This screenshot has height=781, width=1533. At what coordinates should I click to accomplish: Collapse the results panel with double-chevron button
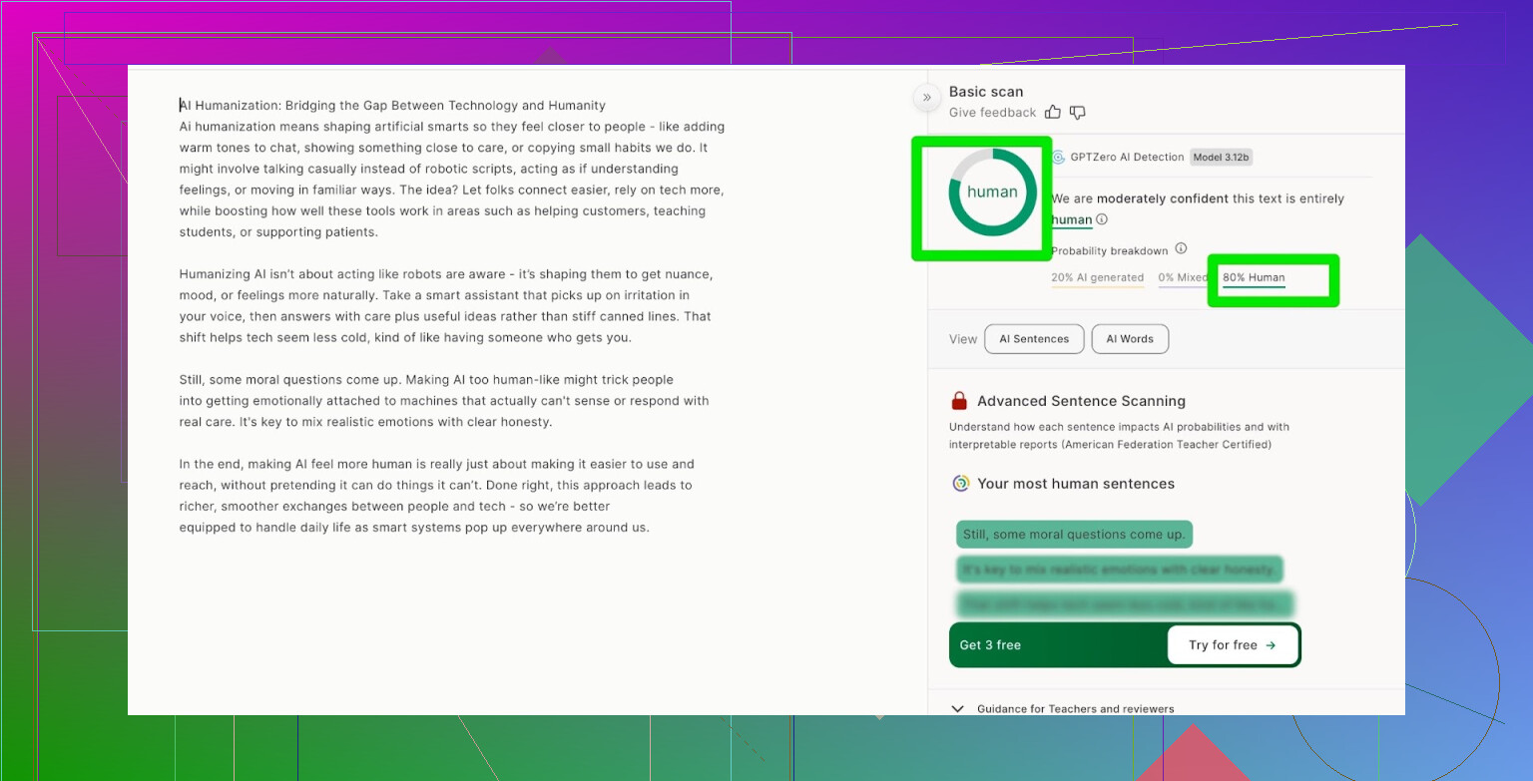pyautogui.click(x=926, y=97)
